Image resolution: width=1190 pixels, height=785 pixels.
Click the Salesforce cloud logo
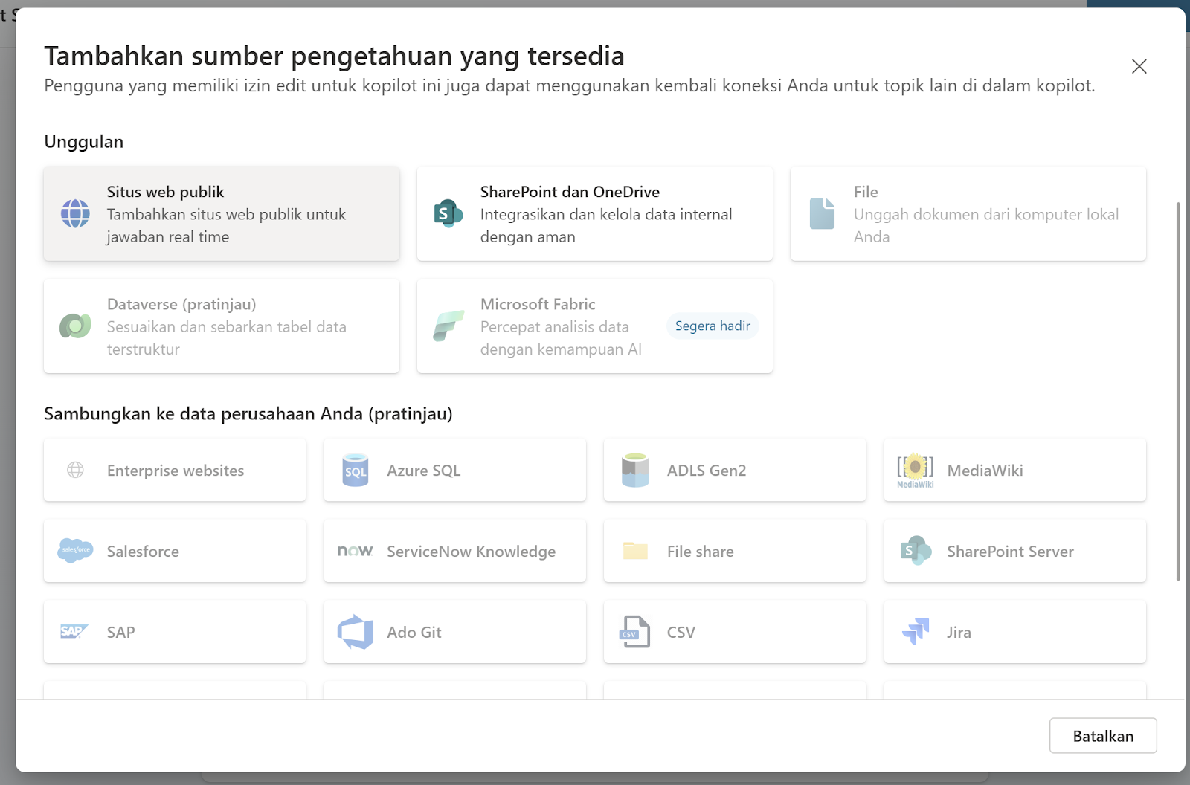point(75,550)
